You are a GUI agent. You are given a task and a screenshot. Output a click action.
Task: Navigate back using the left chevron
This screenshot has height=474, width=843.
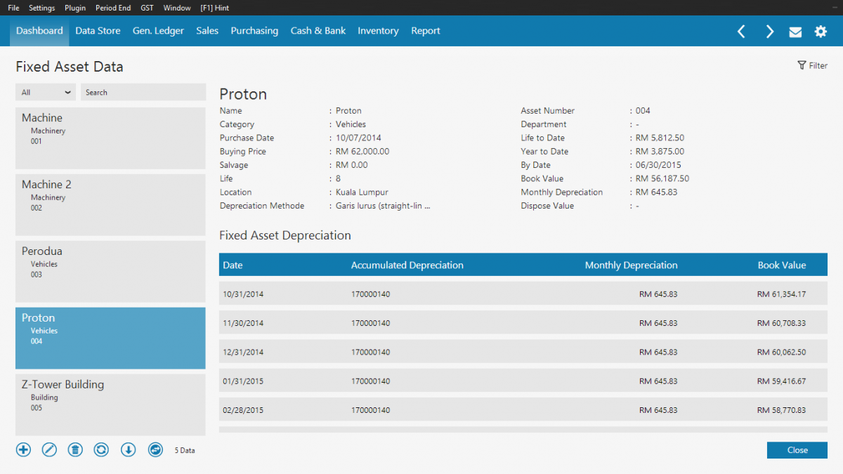point(741,31)
